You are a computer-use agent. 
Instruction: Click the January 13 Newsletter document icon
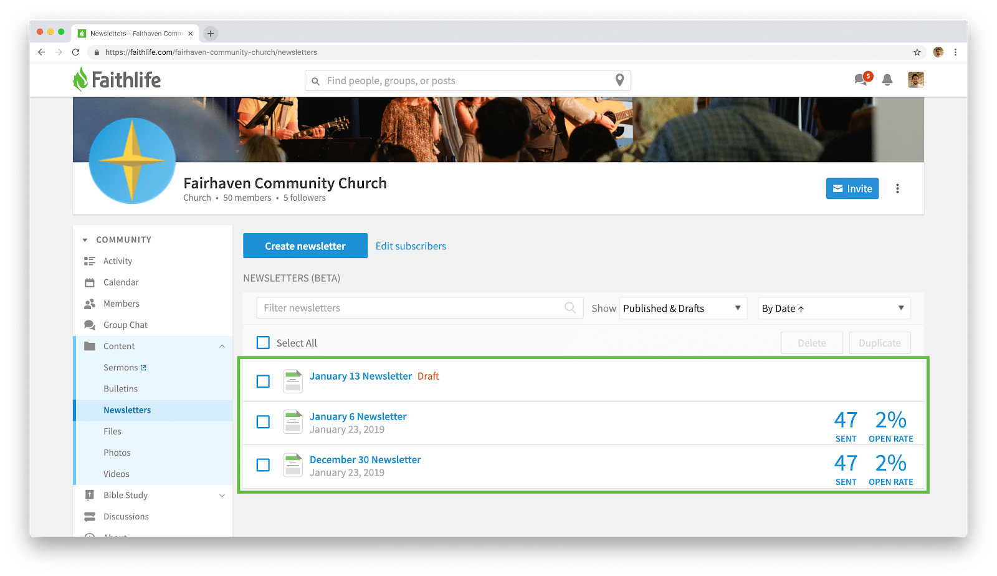pyautogui.click(x=293, y=381)
